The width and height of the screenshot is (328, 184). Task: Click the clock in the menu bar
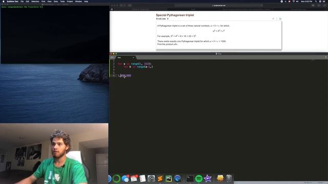(x=306, y=1)
